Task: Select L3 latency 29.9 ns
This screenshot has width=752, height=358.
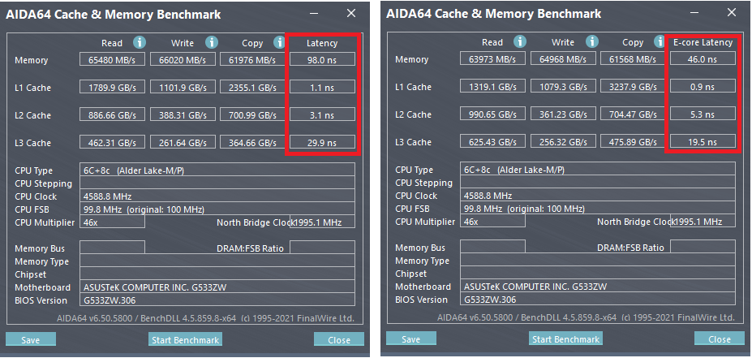Action: [322, 142]
